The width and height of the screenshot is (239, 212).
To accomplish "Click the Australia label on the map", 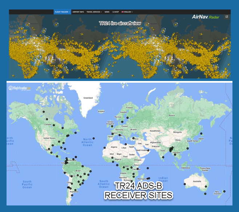I will click(198, 181).
